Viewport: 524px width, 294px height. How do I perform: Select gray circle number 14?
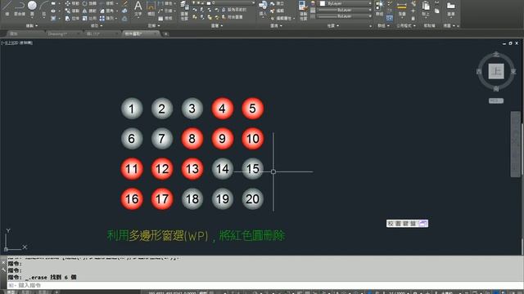(222, 169)
